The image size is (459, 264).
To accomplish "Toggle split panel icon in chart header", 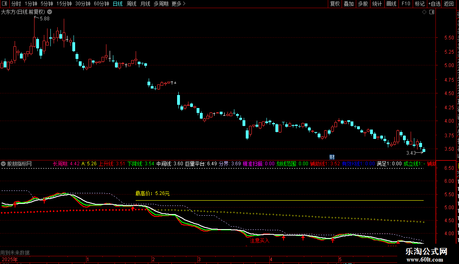I will pyautogui.click(x=432, y=12).
